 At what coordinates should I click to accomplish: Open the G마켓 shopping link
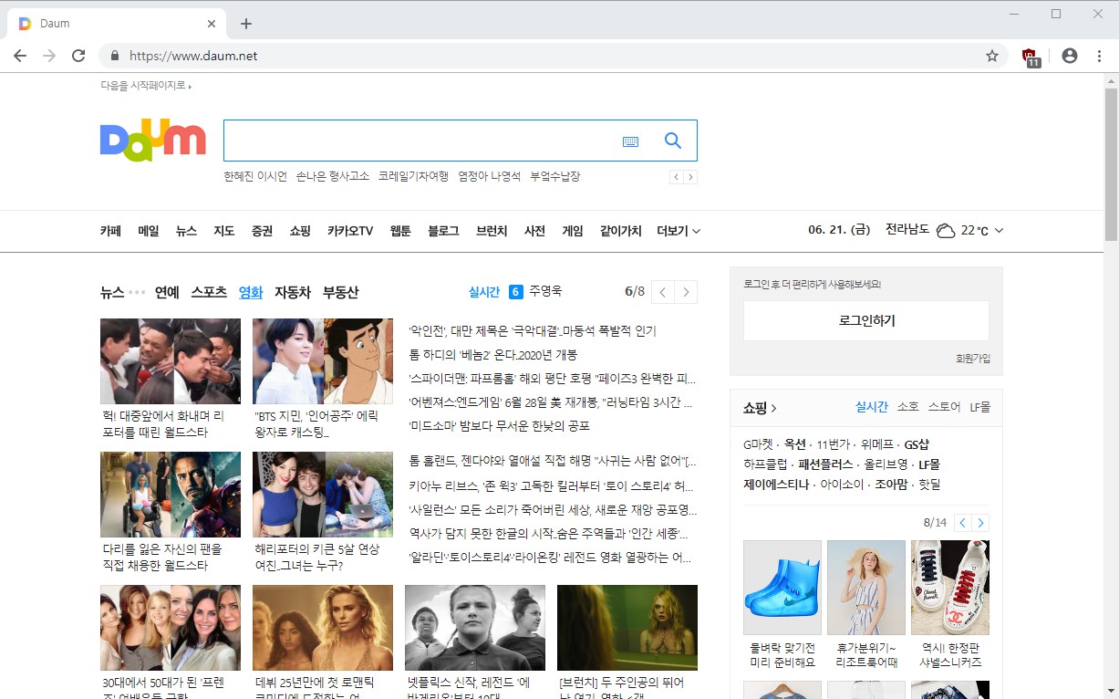758,444
